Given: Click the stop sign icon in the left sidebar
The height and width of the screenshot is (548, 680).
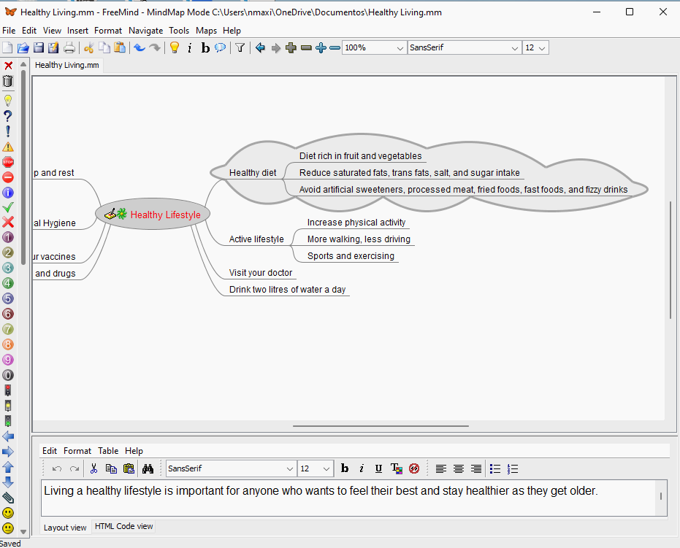Looking at the screenshot, I should click(8, 162).
